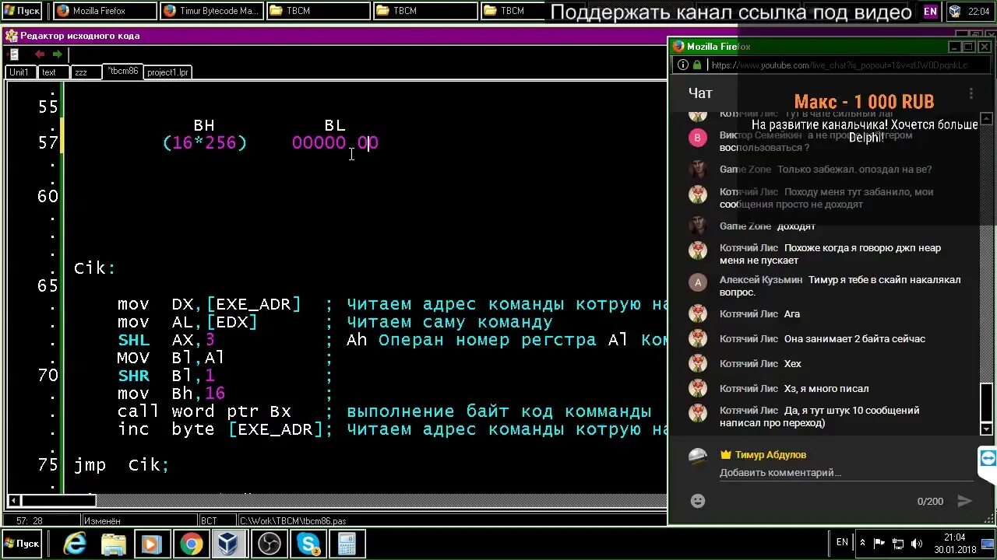
Task: Launch Google Chrome from the taskbar
Action: [192, 544]
